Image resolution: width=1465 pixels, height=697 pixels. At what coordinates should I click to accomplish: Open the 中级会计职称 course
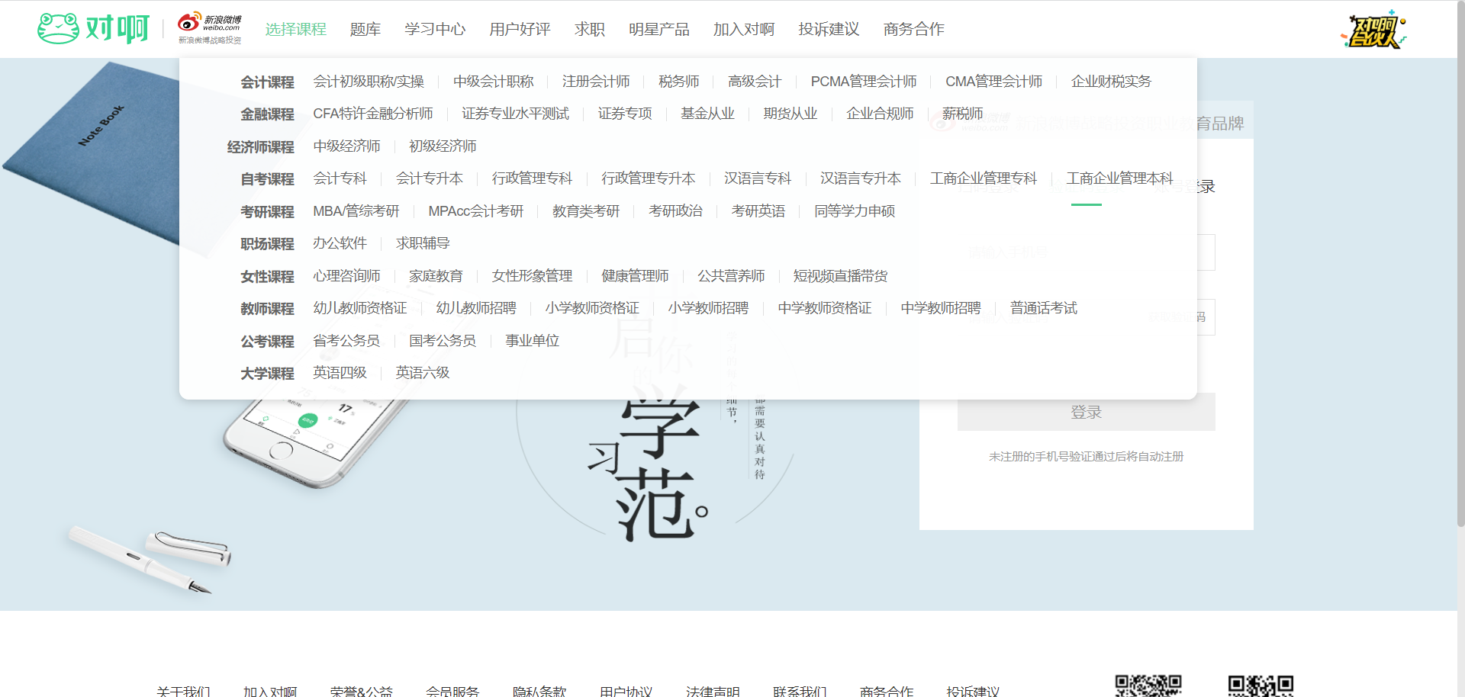[494, 82]
